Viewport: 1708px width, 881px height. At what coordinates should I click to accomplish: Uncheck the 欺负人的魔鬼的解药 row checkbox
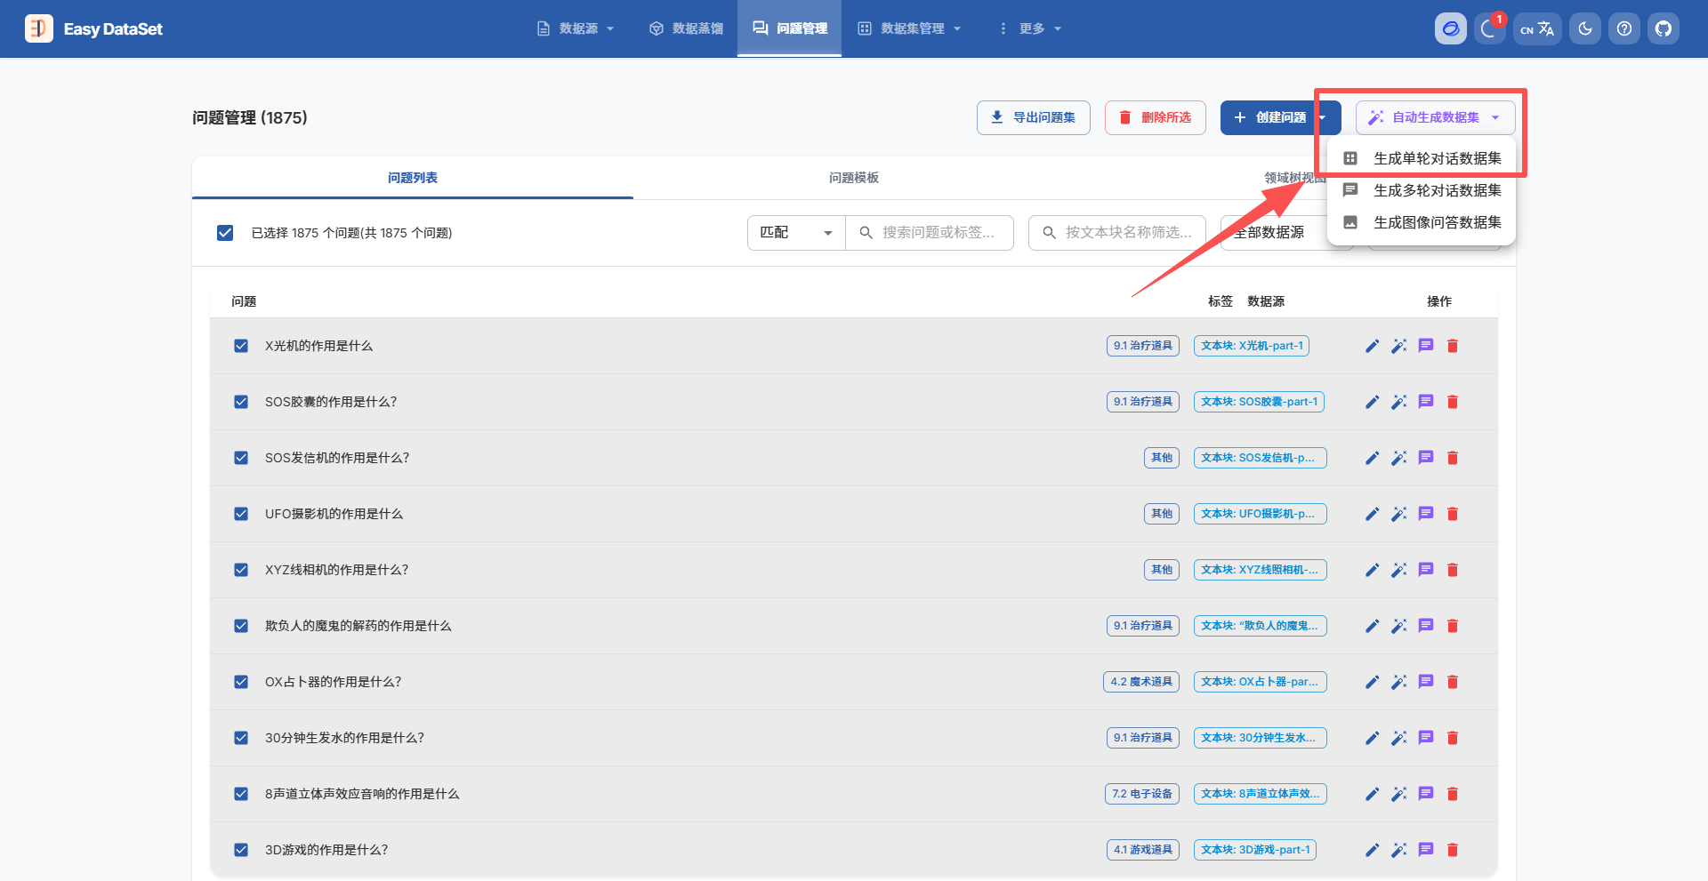point(241,626)
